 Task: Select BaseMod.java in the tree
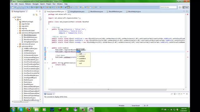point(28,84)
